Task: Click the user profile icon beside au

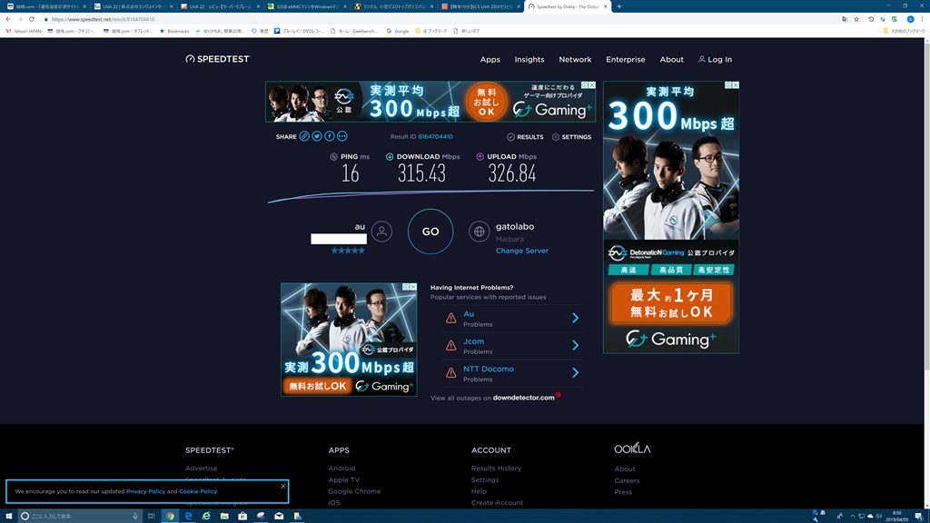Action: click(x=382, y=232)
